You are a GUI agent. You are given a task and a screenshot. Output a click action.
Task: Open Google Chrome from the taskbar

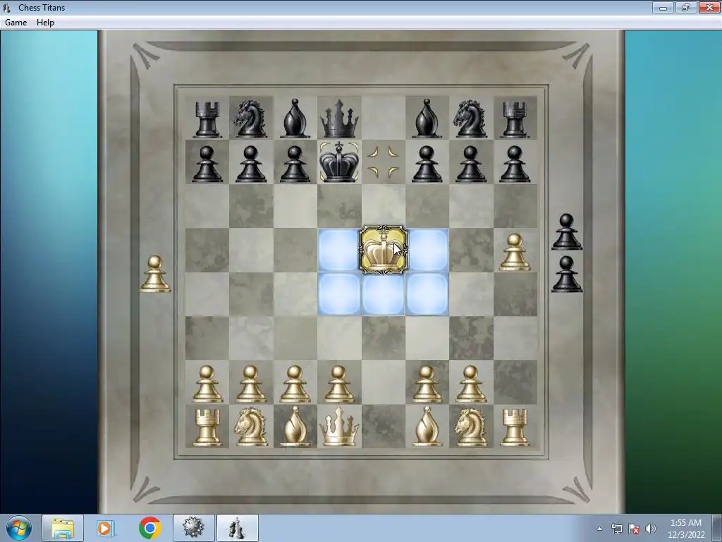tap(149, 528)
